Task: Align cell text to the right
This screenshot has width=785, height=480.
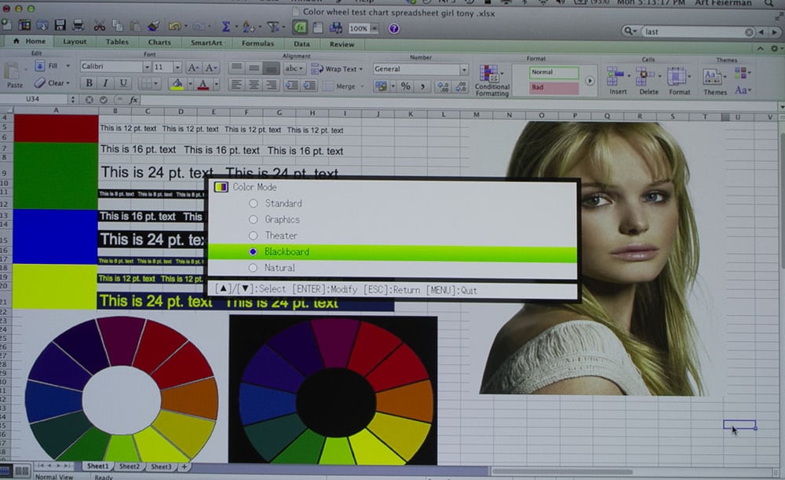Action: [271, 85]
